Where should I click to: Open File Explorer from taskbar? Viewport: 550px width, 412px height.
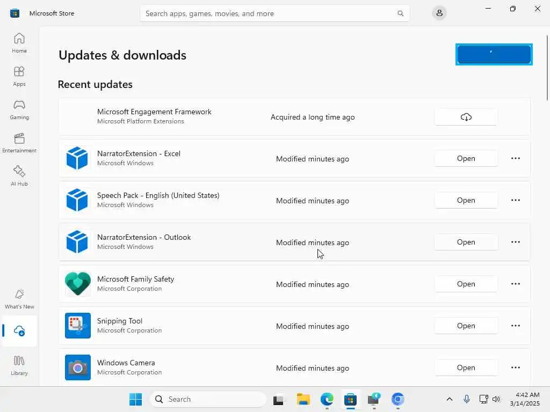coord(303,399)
